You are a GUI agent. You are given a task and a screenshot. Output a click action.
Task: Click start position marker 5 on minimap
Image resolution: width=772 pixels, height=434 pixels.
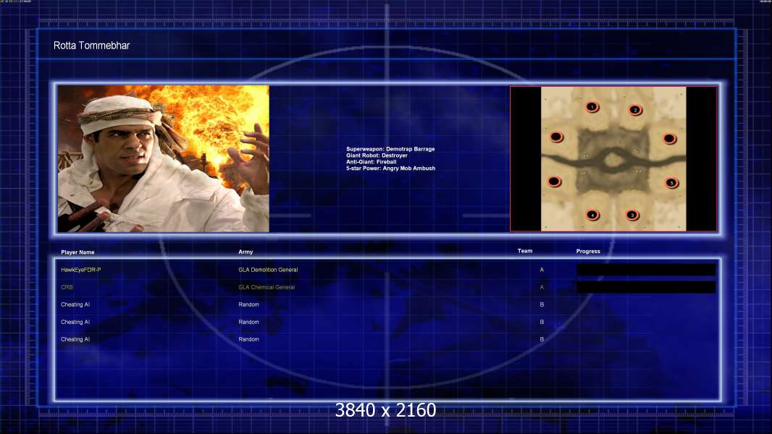point(671,183)
